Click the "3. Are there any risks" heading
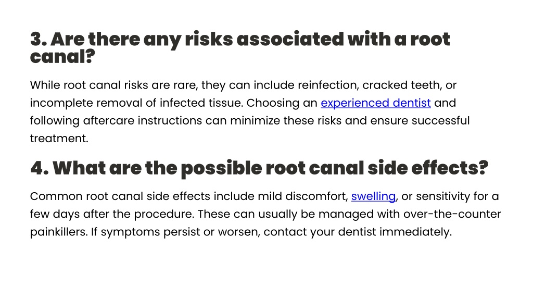This screenshot has height=300, width=533. coord(240,47)
